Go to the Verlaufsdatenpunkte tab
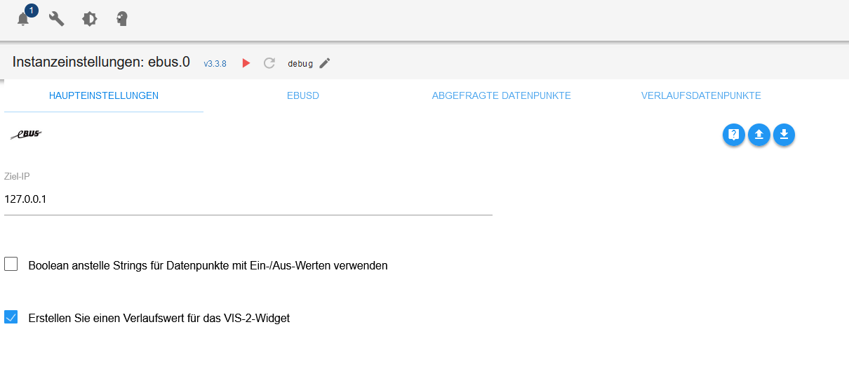Viewport: 849px width, 367px height. (701, 95)
